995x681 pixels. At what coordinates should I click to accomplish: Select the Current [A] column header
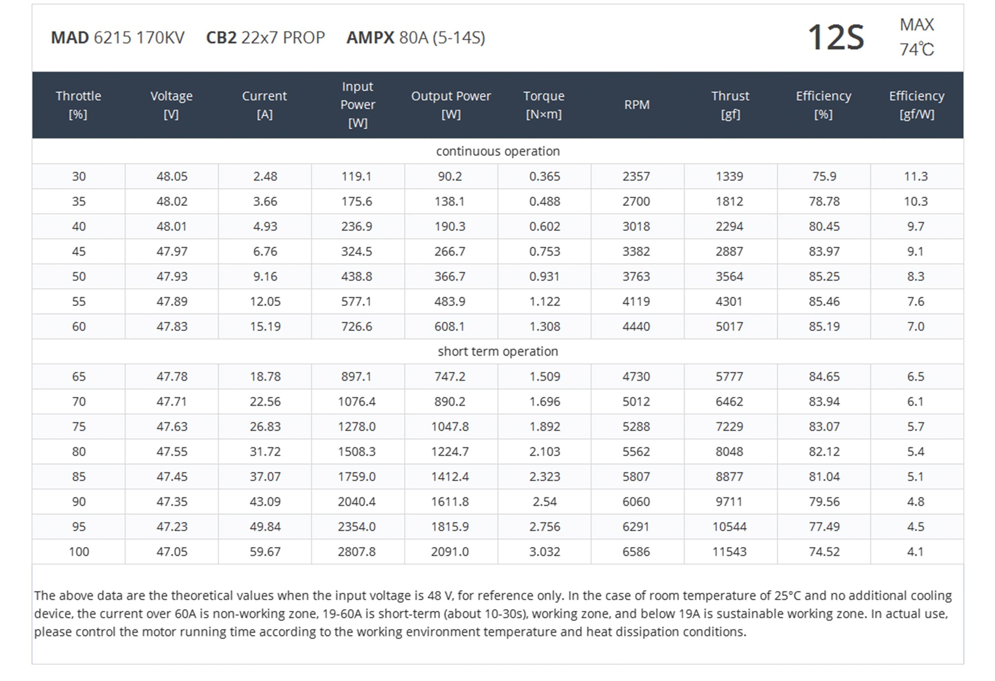pyautogui.click(x=265, y=105)
